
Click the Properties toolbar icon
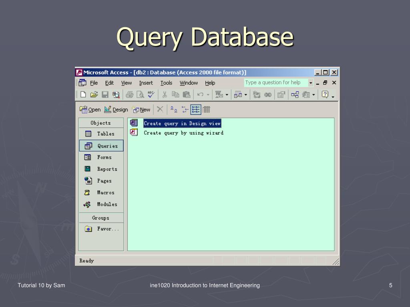(281, 95)
